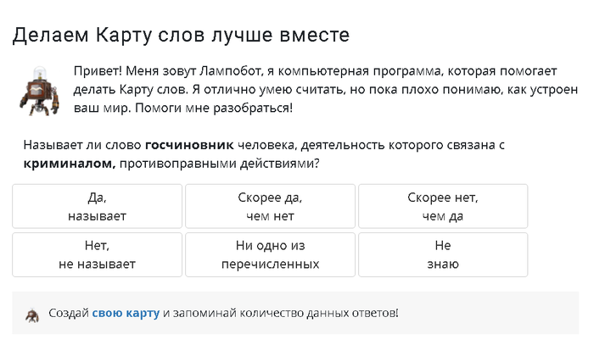Answer "Нет, не называет"
The height and width of the screenshot is (351, 594).
pos(98,255)
